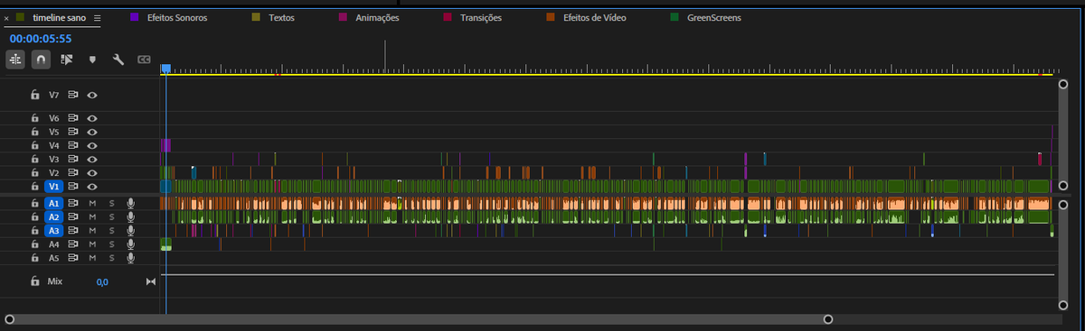The width and height of the screenshot is (1085, 331).
Task: Toggle sync lock on track V7
Action: [74, 95]
